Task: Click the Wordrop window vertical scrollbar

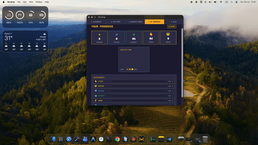Action: click(x=182, y=63)
